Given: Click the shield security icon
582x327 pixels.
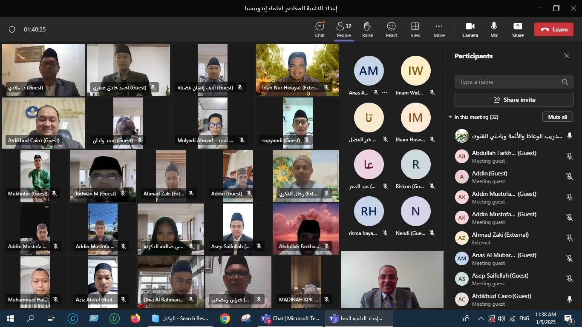Looking at the screenshot, I should (x=12, y=29).
